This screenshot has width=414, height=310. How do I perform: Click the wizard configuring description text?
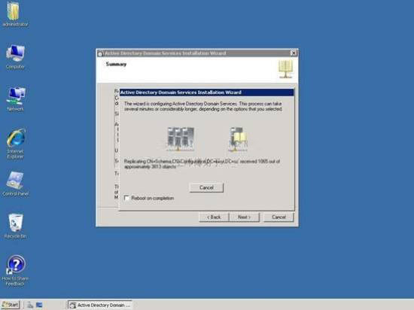(x=203, y=106)
